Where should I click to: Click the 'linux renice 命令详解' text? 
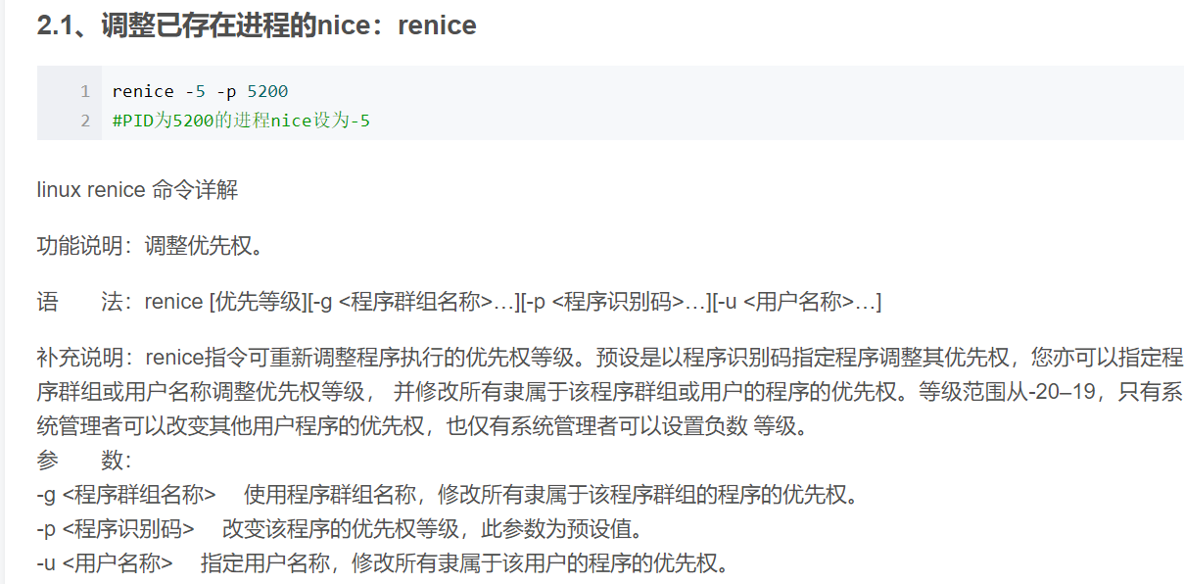(x=137, y=190)
